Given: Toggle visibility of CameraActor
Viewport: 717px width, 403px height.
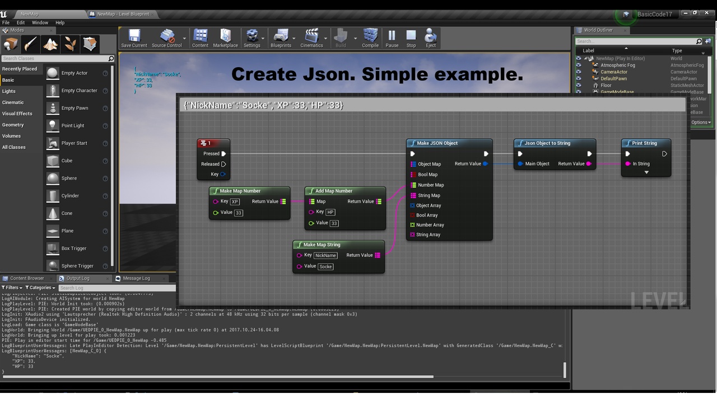Looking at the screenshot, I should [579, 72].
